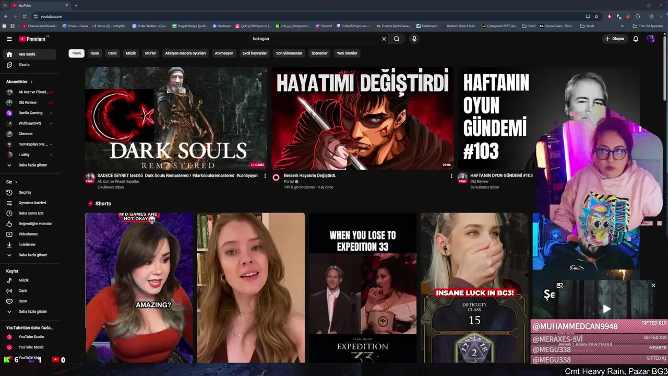
Task: Open Ak Kurt ve Piksel channel subscription
Action: [x=30, y=92]
